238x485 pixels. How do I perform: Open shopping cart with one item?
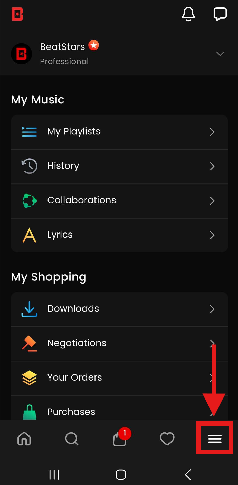click(120, 439)
